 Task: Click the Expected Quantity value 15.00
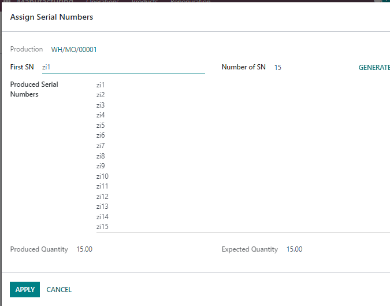coord(294,249)
